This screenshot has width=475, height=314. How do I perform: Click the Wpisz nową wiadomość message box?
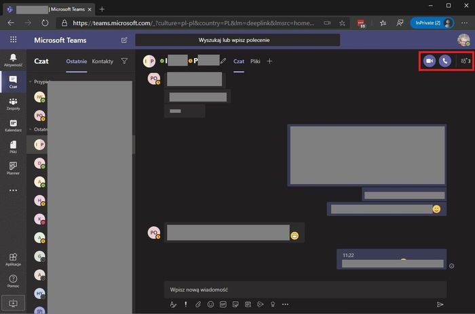click(305, 290)
